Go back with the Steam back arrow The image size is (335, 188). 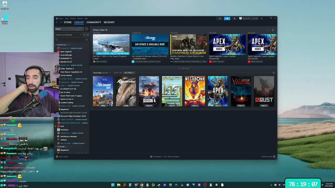[57, 22]
